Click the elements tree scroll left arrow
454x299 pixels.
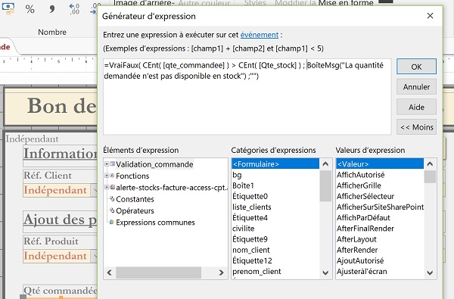pyautogui.click(x=110, y=273)
